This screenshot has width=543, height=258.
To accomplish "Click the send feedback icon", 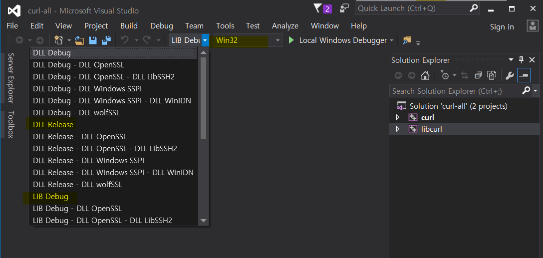I will (344, 8).
